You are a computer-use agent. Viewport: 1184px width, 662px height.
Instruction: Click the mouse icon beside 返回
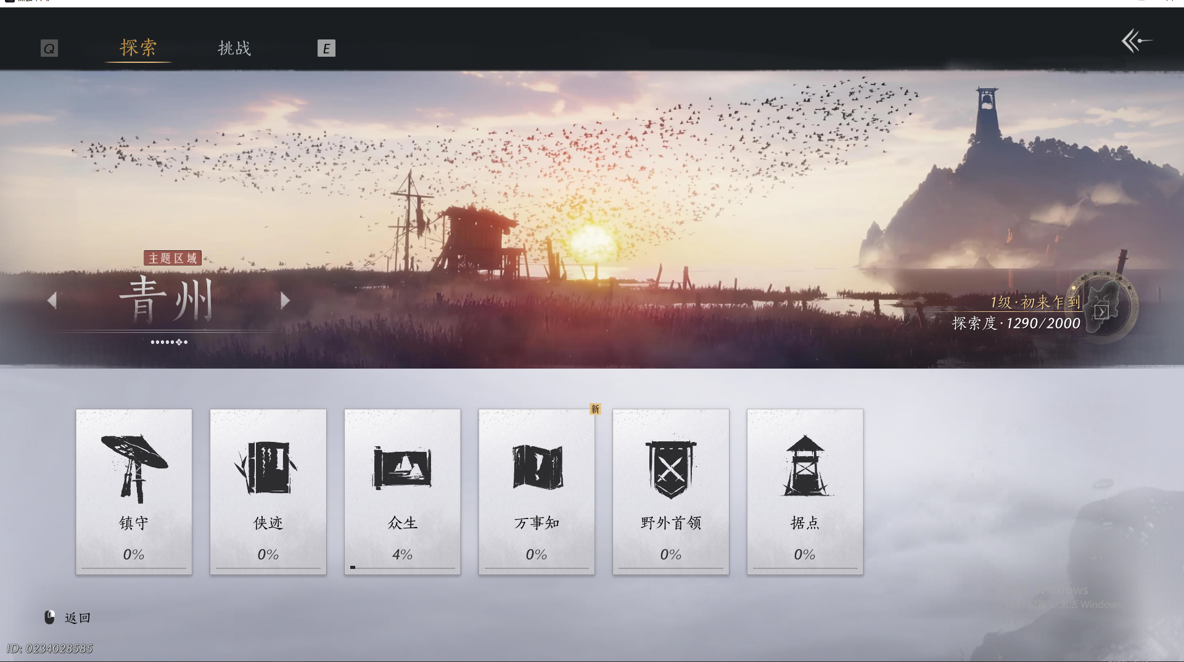coord(50,617)
